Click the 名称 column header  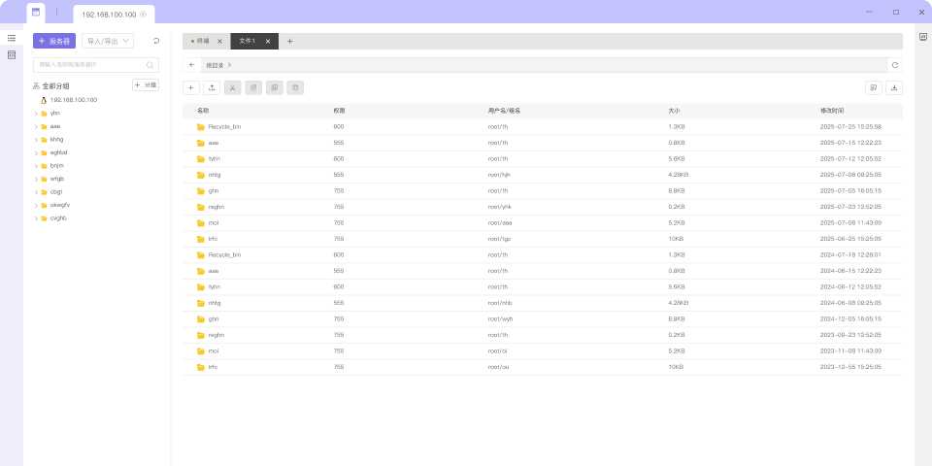203,111
